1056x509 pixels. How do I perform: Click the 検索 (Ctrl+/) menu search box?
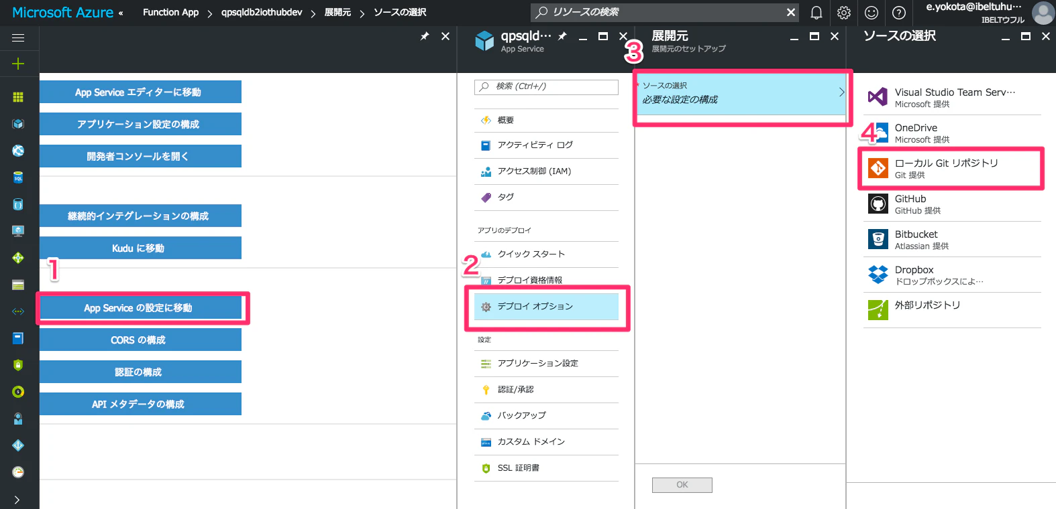pos(546,87)
